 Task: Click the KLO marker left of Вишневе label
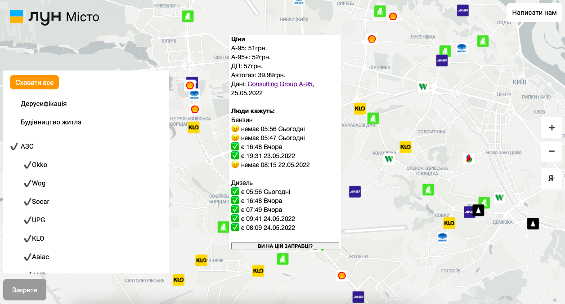[201, 260]
